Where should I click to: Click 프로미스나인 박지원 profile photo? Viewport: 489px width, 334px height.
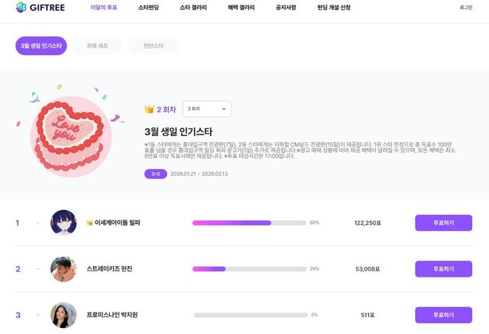tap(63, 314)
